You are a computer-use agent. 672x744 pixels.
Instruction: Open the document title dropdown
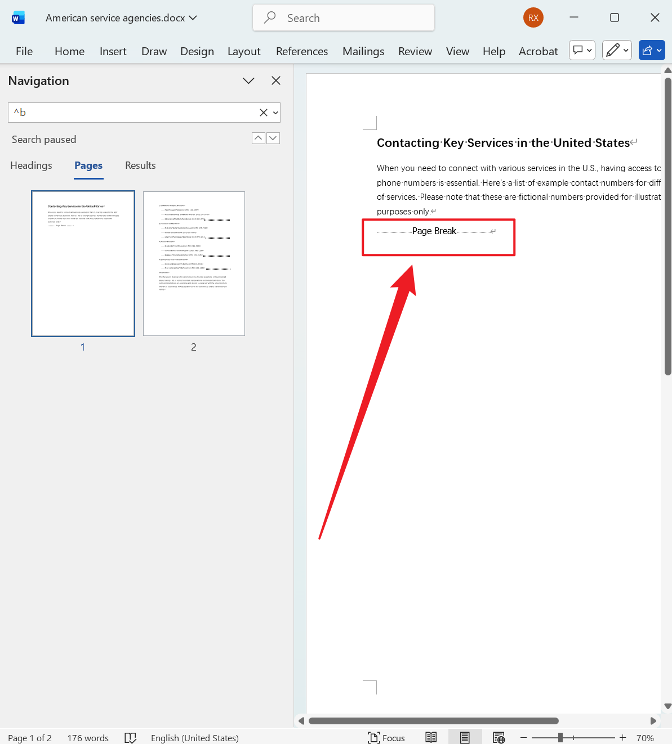(x=193, y=17)
